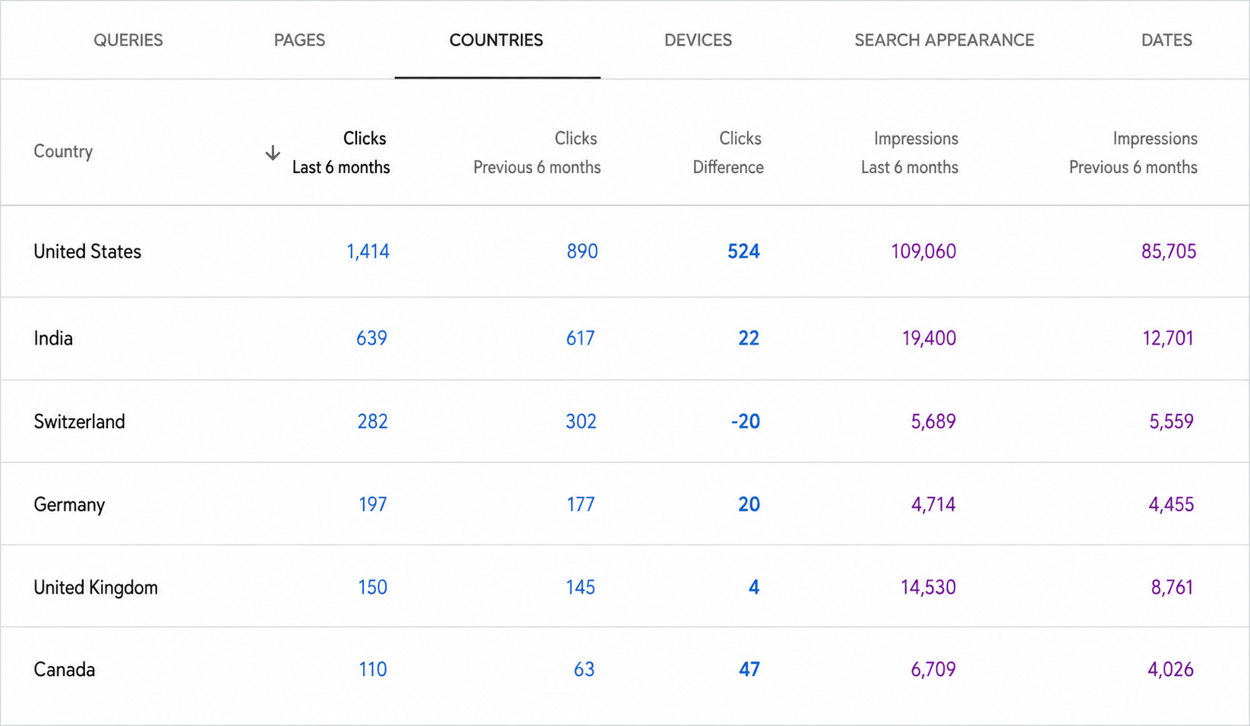Click India's 22 difference value
Image resolution: width=1250 pixels, height=726 pixels.
pyautogui.click(x=749, y=338)
